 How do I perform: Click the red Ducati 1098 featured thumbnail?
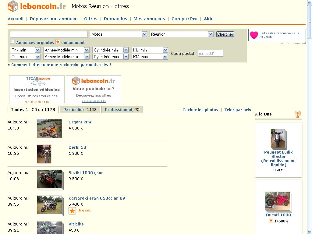[x=278, y=202]
